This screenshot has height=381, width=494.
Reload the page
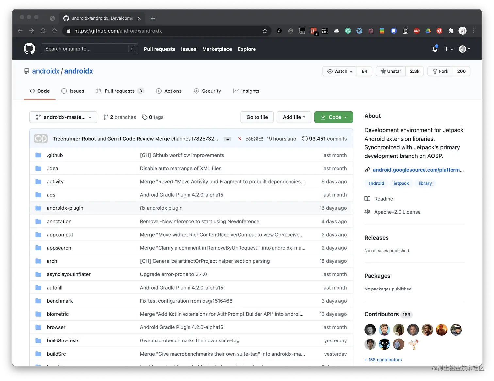coord(43,31)
